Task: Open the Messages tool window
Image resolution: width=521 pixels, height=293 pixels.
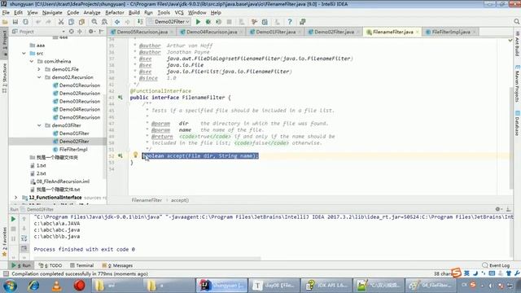Action: (x=117, y=265)
